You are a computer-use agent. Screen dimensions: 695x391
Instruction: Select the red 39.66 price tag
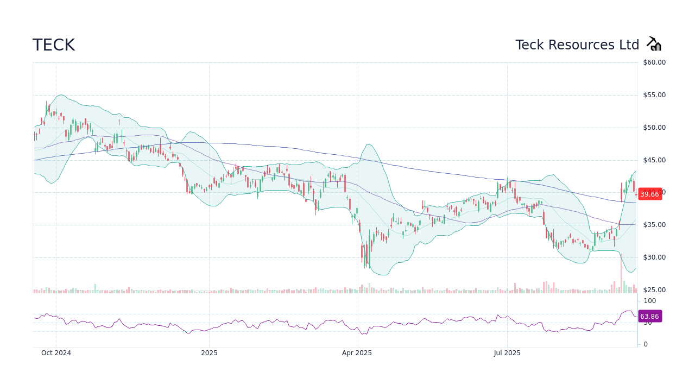[650, 194]
